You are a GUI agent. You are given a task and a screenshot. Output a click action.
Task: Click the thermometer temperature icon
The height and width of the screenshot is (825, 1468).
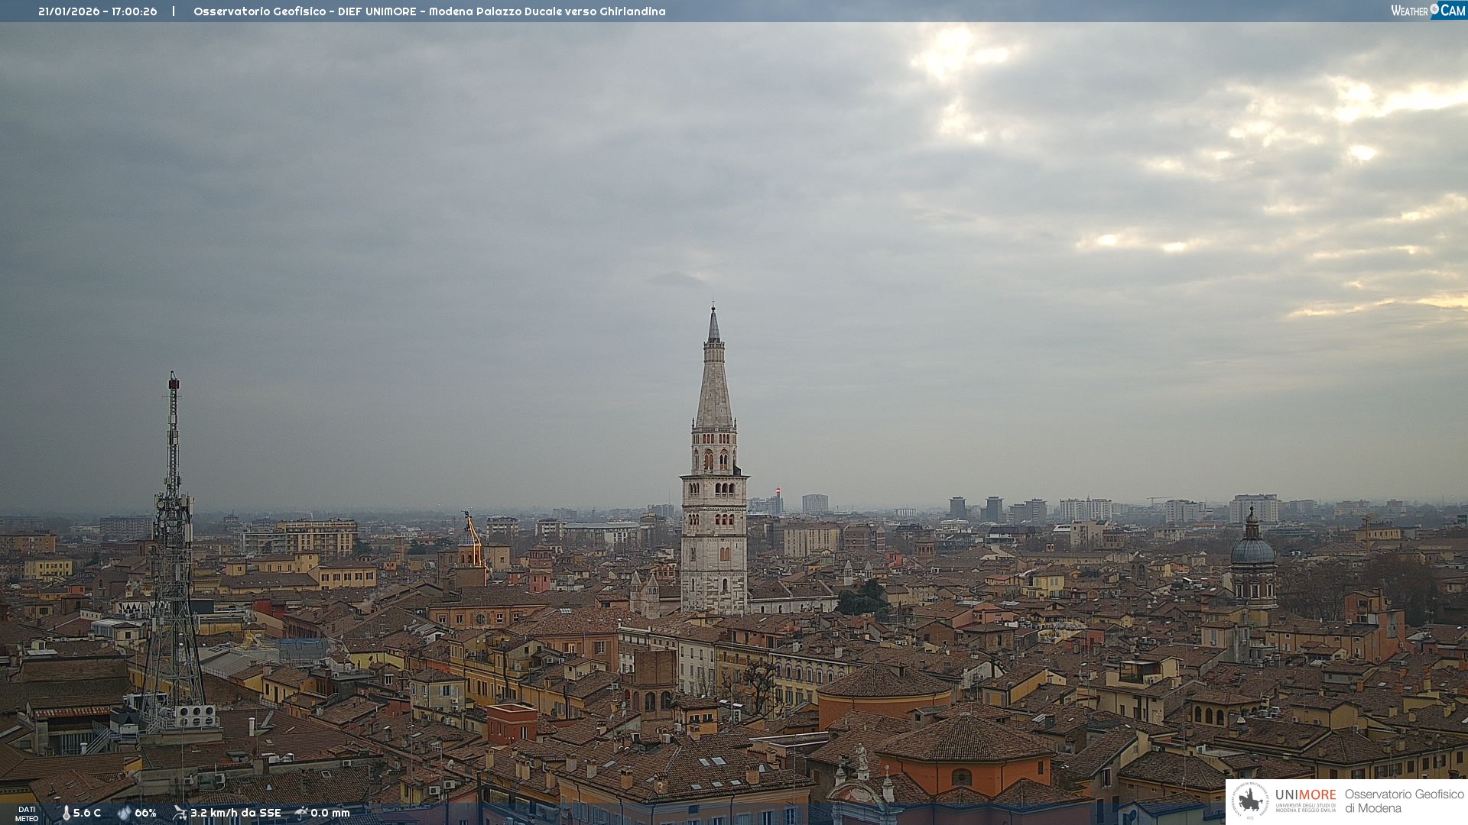click(66, 813)
